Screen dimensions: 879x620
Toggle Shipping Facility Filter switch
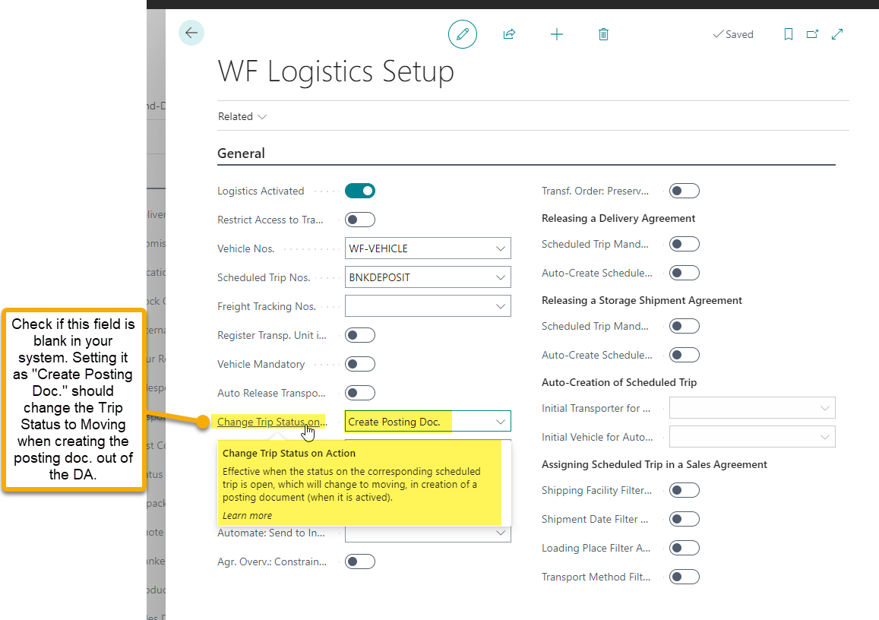tap(684, 490)
